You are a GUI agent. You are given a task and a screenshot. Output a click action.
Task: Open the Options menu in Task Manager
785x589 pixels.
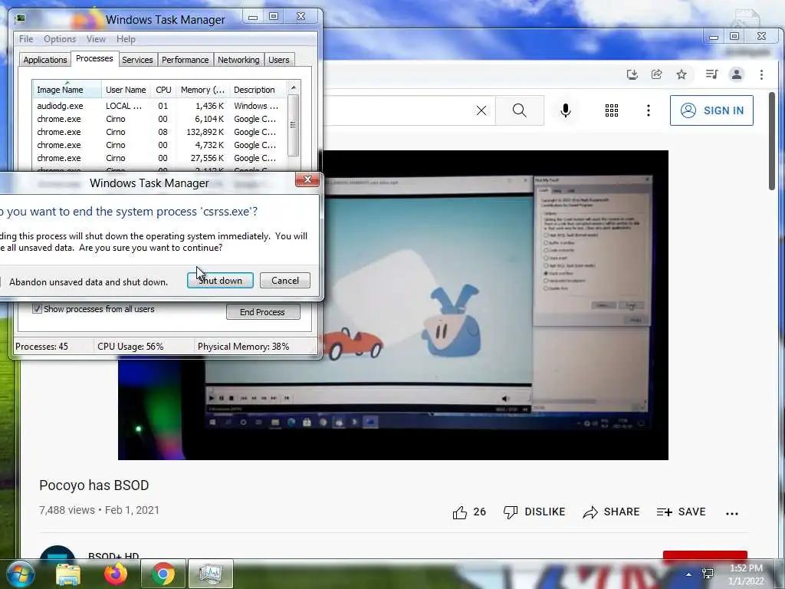pos(60,39)
